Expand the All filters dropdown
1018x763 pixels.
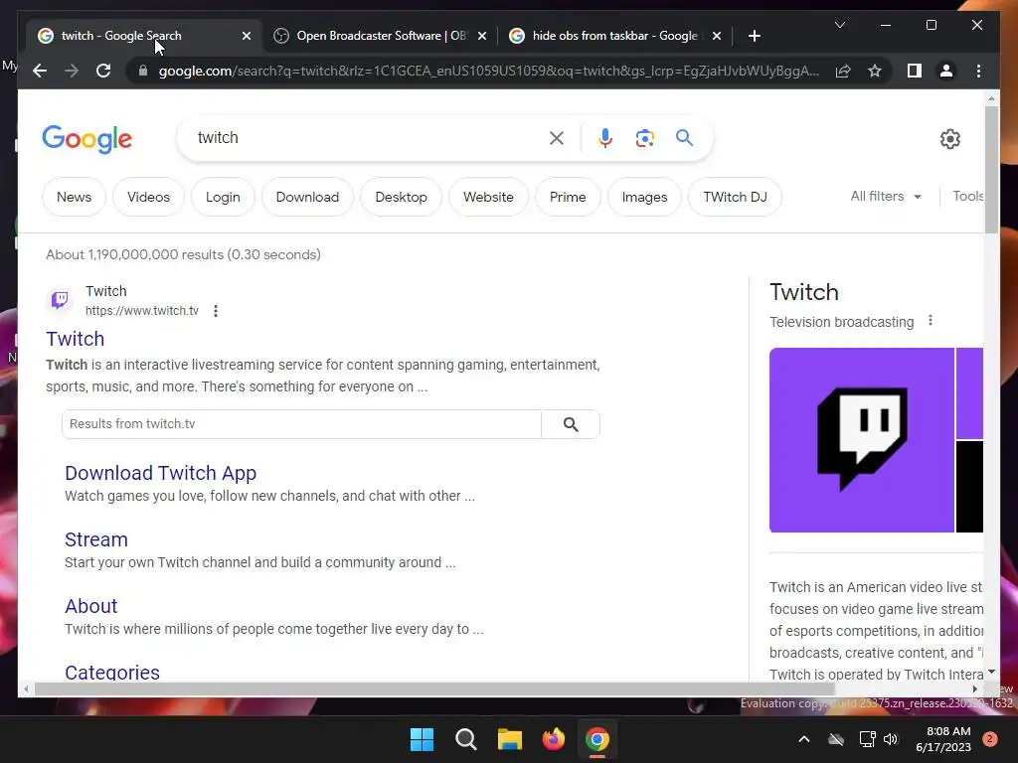point(886,196)
